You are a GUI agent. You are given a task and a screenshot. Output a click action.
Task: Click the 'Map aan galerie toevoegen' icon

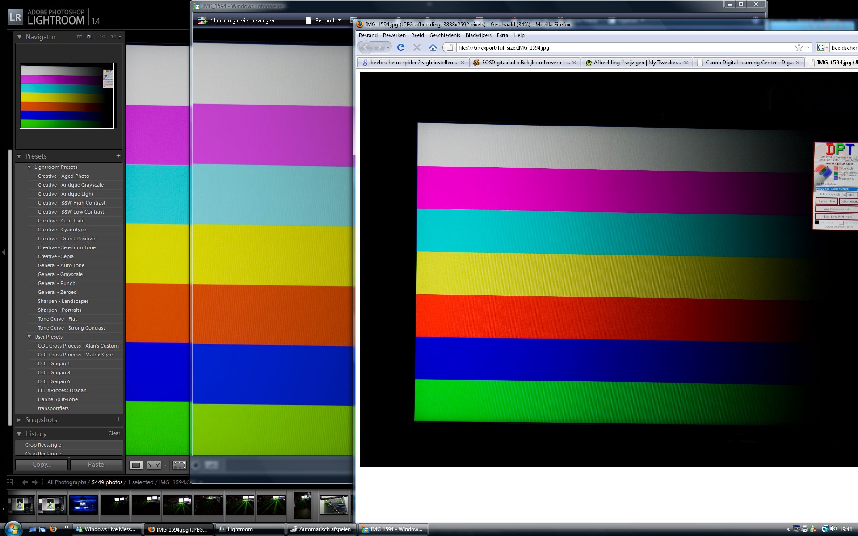tap(202, 20)
